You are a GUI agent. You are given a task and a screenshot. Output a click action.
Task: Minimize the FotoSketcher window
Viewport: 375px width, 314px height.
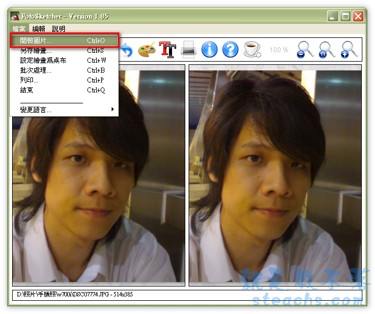(x=333, y=16)
